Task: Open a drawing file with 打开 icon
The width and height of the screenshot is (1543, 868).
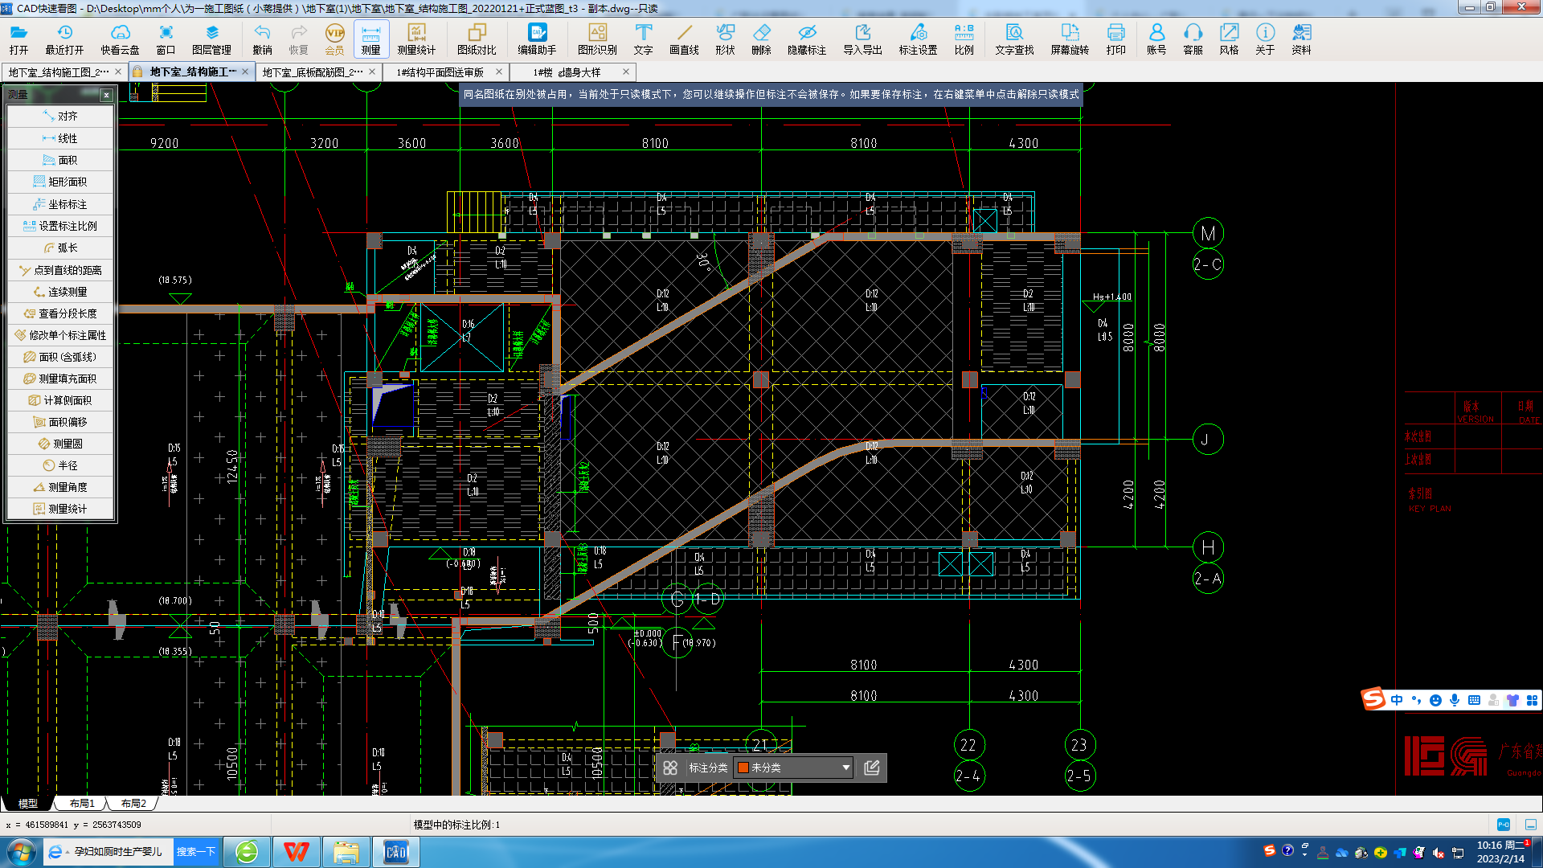Action: pos(18,39)
